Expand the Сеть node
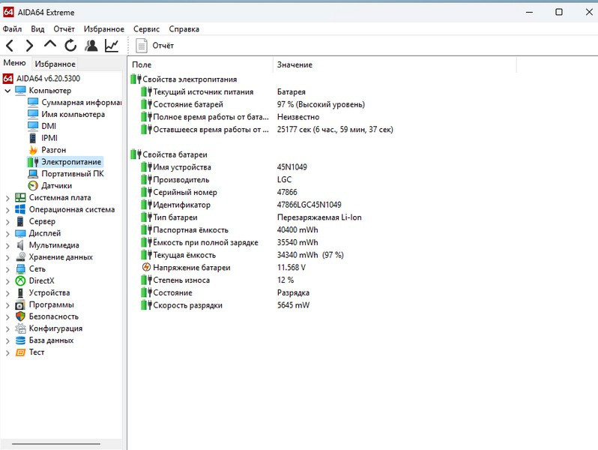Screen dimensions: 598x450 pyautogui.click(x=7, y=269)
